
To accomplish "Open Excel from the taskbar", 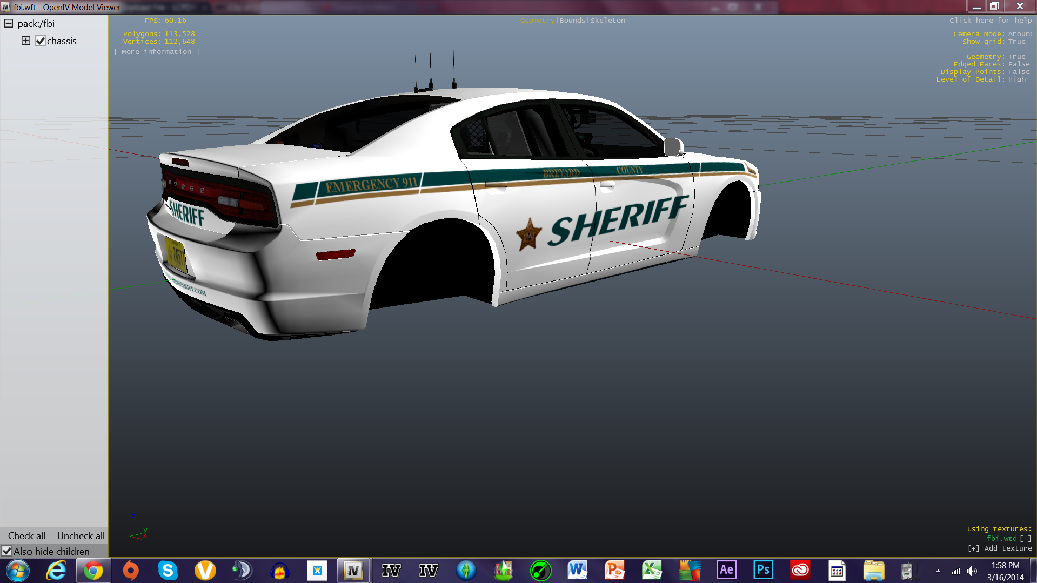I will (x=652, y=570).
